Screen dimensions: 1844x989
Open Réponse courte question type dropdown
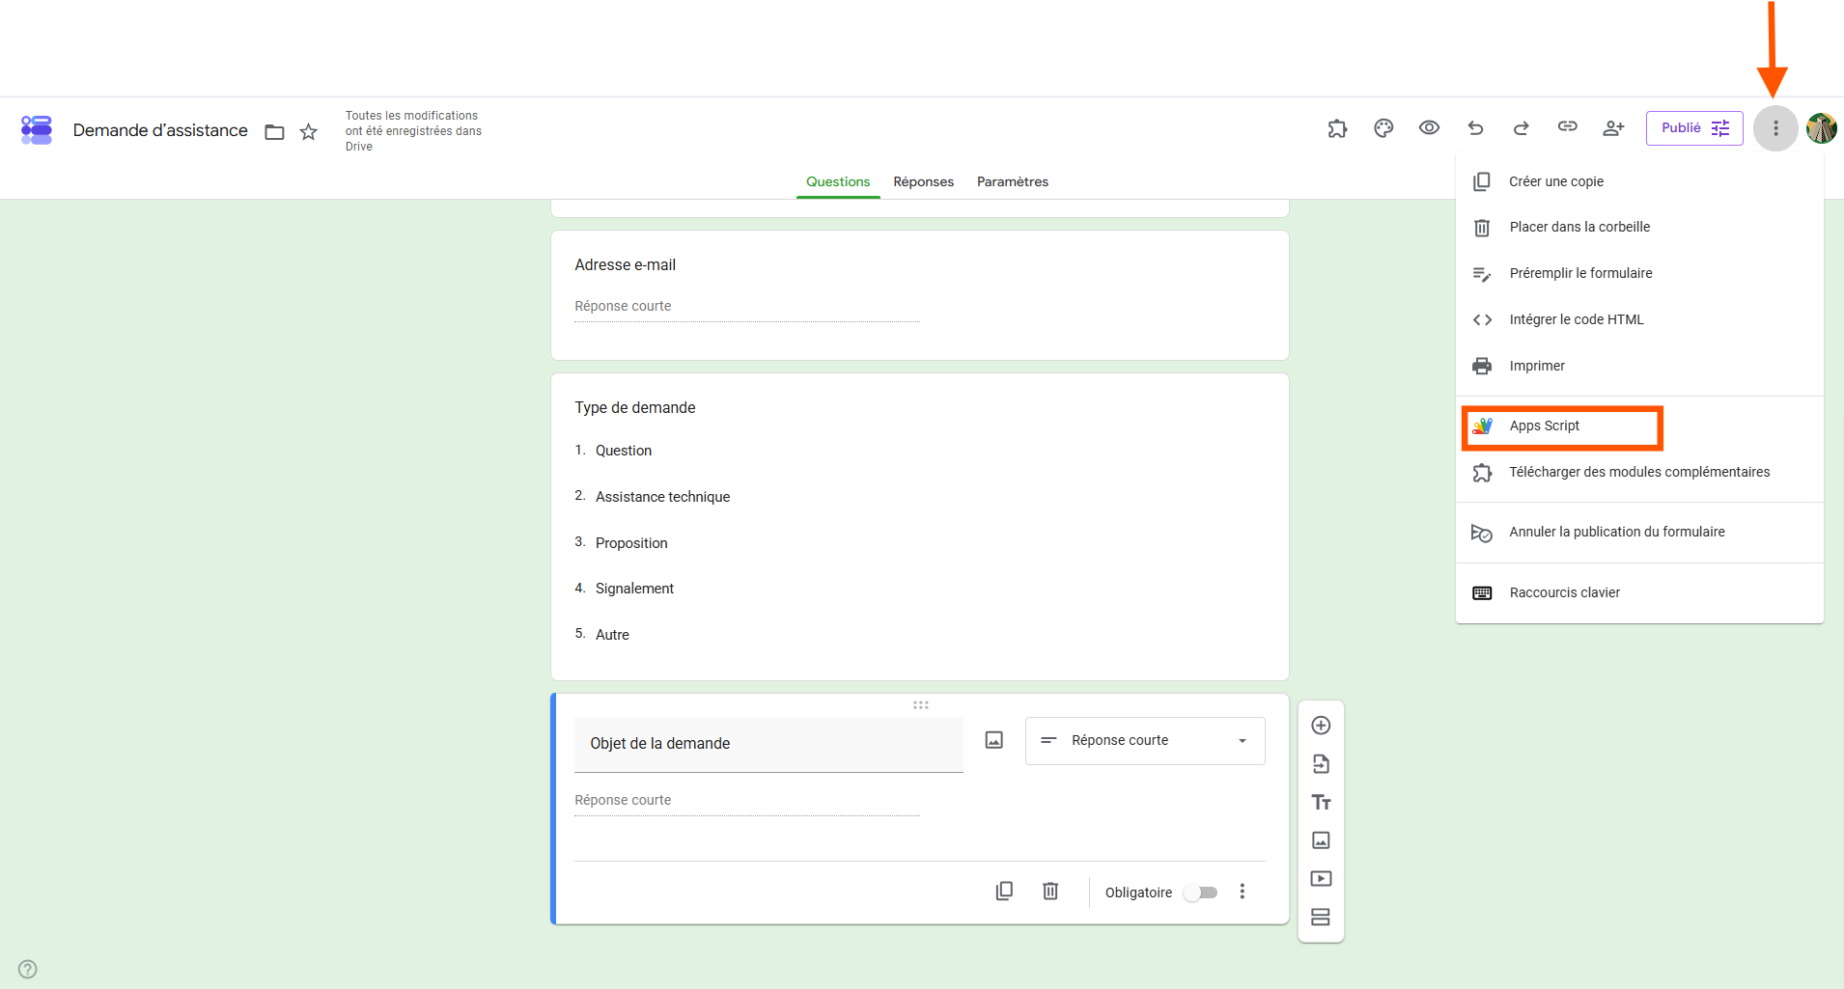[1145, 741]
